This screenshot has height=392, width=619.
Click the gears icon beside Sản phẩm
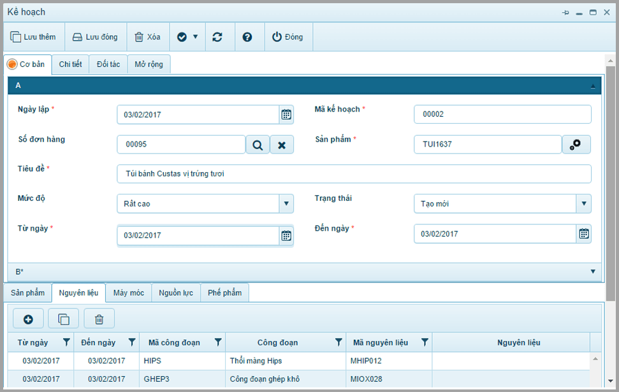click(576, 145)
